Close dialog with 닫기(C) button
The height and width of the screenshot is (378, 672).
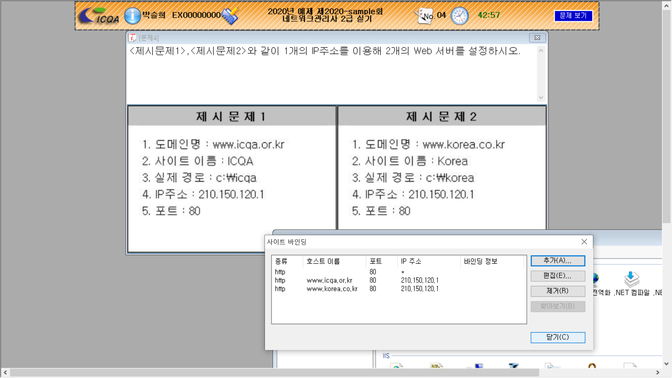558,337
